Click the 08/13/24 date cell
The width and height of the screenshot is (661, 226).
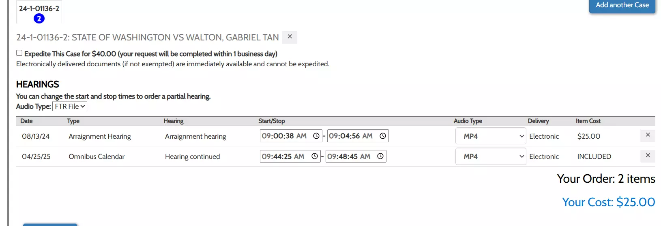tap(36, 136)
